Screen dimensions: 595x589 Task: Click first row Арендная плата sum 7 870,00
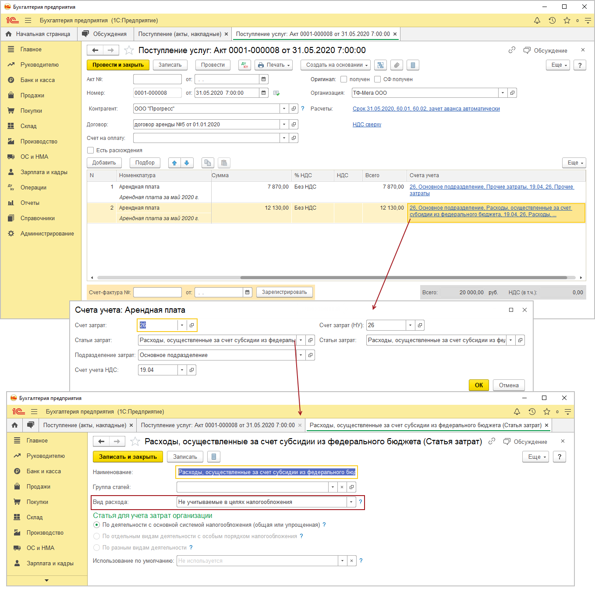(278, 187)
